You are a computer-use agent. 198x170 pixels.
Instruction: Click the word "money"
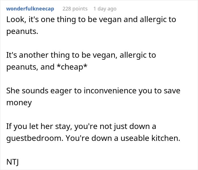[19, 103]
